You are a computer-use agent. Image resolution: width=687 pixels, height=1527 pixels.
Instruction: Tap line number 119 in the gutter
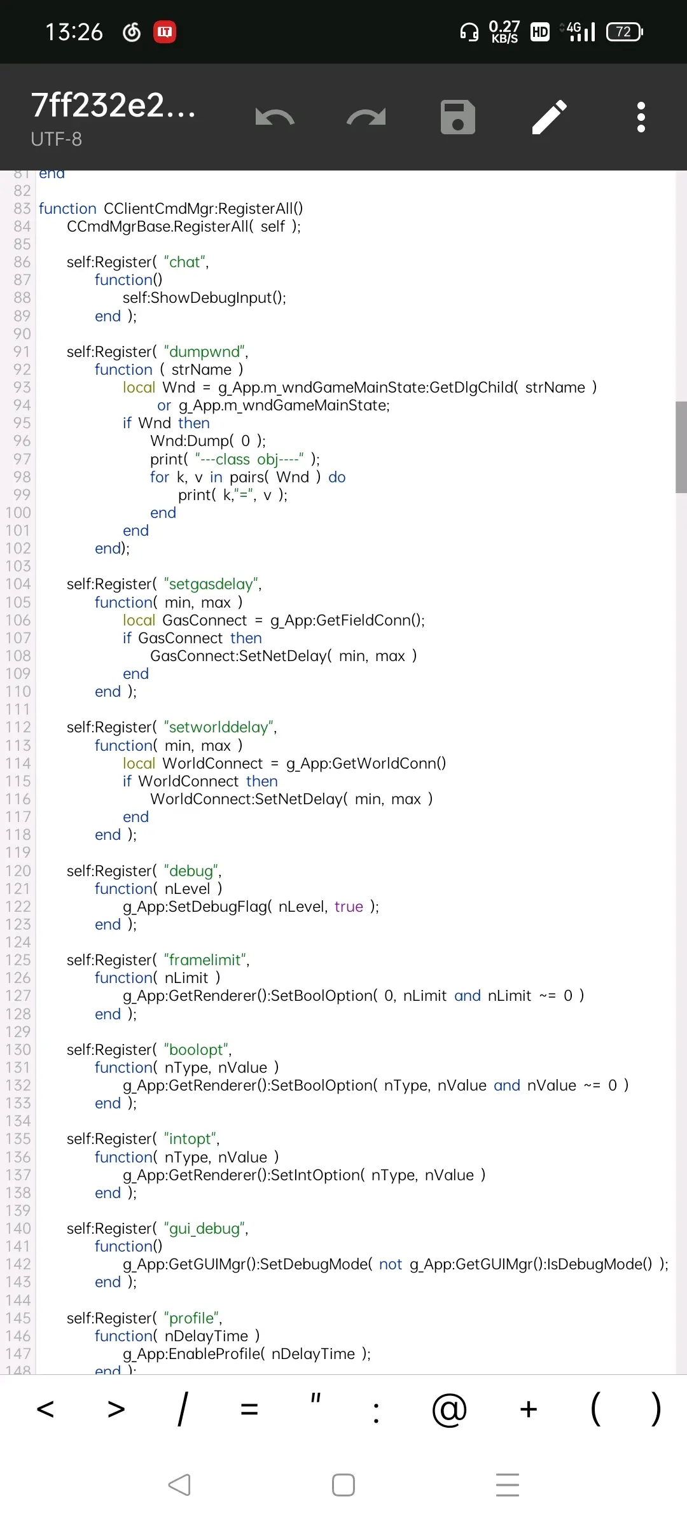click(x=18, y=853)
